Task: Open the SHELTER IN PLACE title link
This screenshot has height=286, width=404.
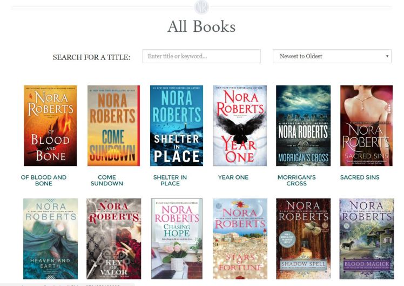Action: 170,180
